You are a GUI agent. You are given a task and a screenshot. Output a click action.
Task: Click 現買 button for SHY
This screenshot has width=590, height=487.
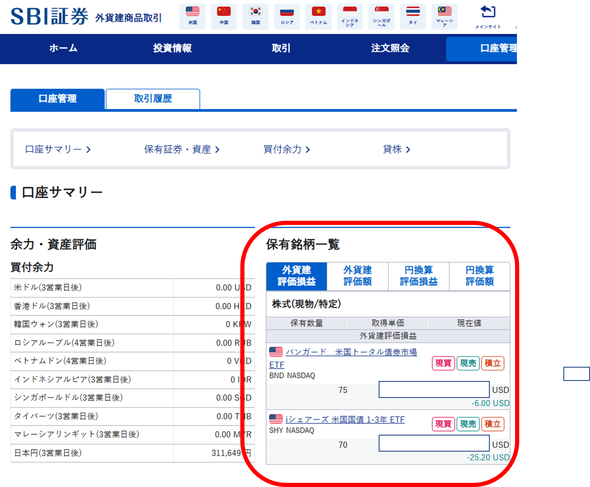click(443, 424)
